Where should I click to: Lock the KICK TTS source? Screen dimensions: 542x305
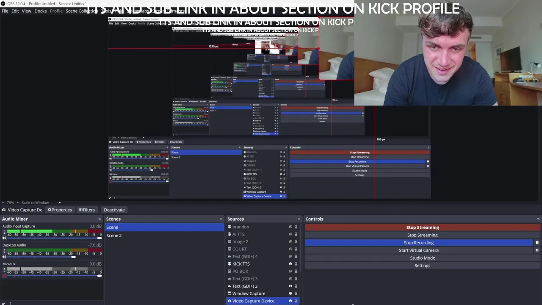click(296, 264)
